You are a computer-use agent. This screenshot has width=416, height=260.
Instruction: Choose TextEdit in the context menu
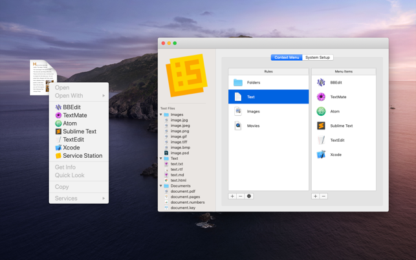point(79,140)
